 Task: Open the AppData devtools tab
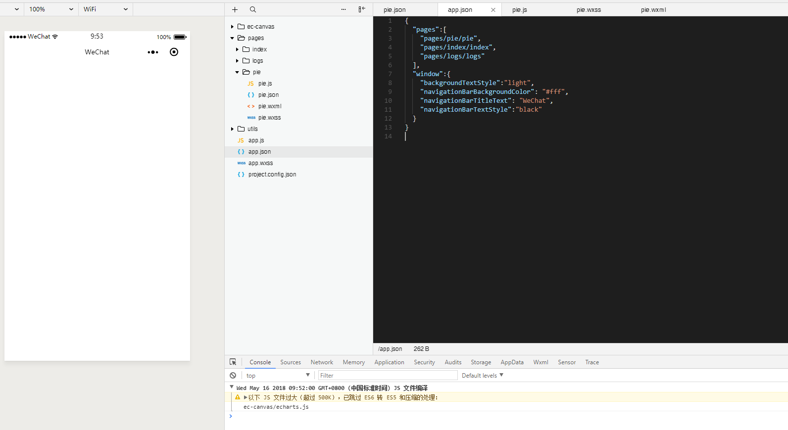pos(512,362)
